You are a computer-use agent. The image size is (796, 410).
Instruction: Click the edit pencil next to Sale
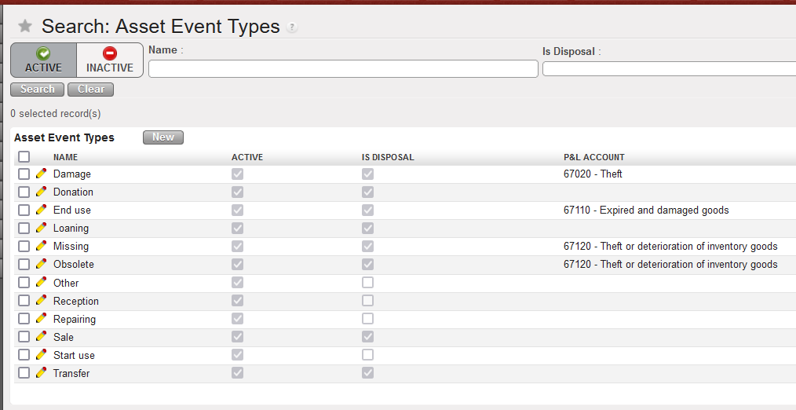42,337
